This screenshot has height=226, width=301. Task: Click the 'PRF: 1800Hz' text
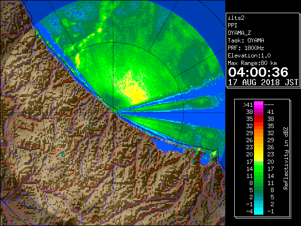coord(246,48)
